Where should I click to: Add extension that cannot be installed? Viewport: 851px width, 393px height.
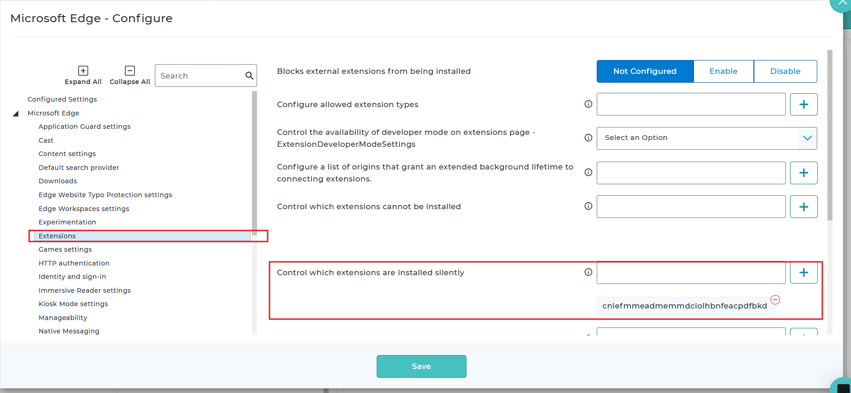click(x=803, y=206)
